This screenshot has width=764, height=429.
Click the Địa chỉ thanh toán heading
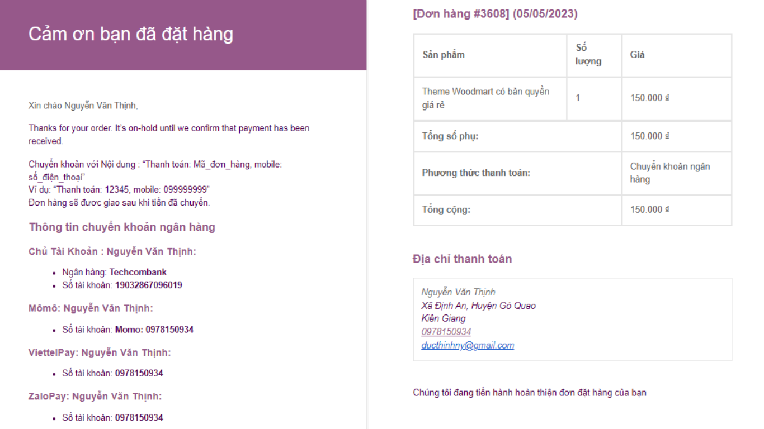click(462, 259)
